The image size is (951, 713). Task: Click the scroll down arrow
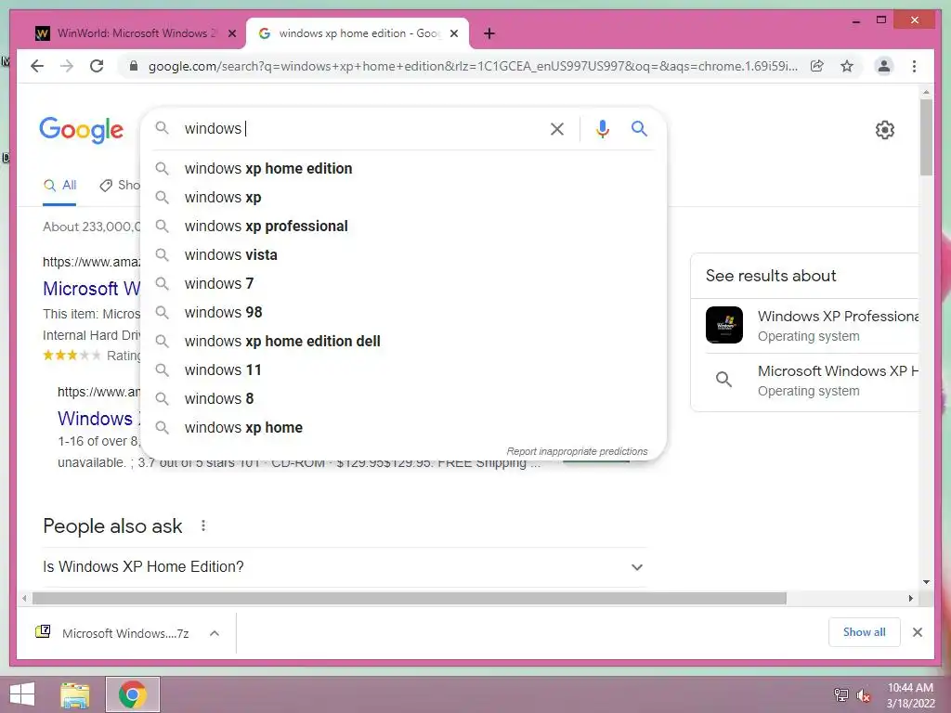point(926,582)
